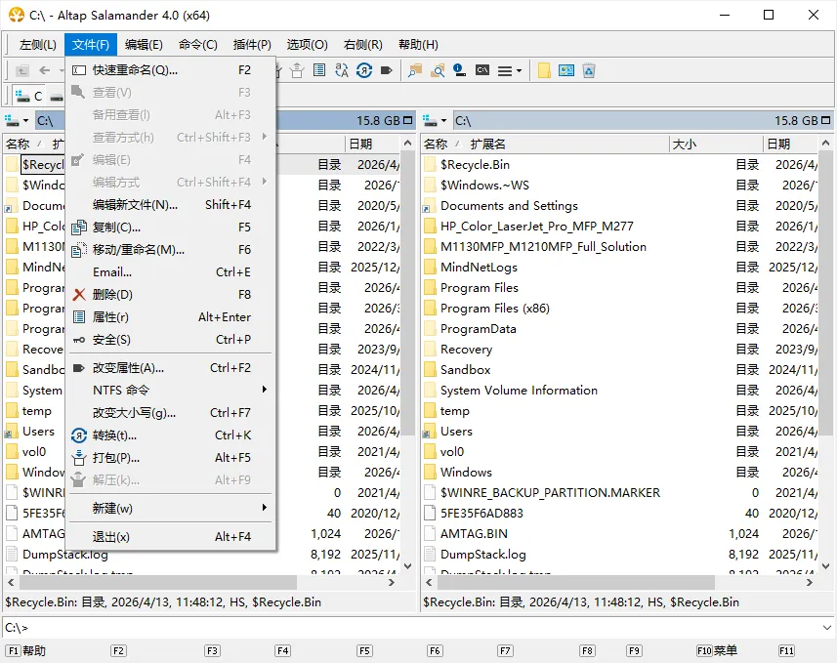Open the recycle bin toolbar icon

[589, 70]
